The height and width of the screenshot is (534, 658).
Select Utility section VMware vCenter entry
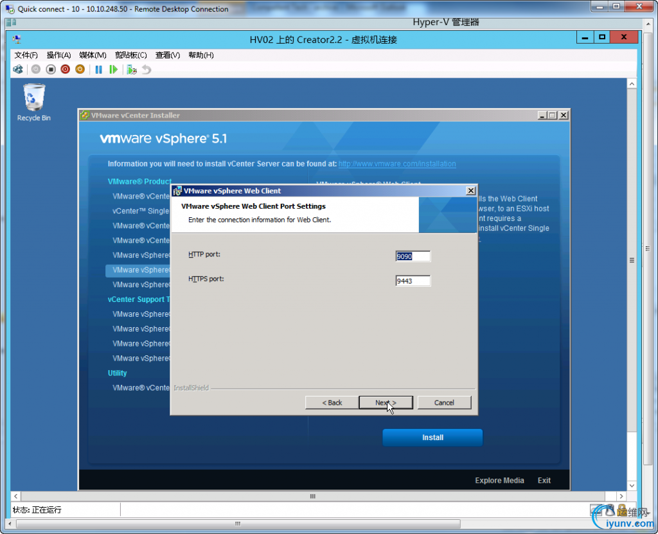pyautogui.click(x=141, y=387)
